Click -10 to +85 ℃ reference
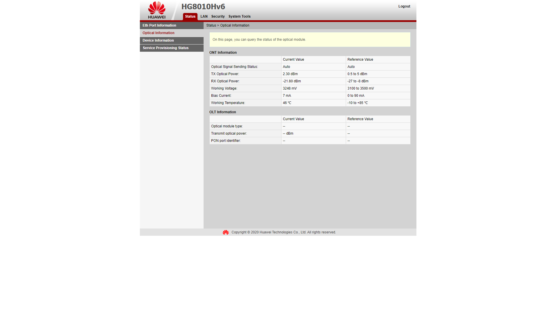Viewport: 556px width, 312px height. tap(358, 103)
